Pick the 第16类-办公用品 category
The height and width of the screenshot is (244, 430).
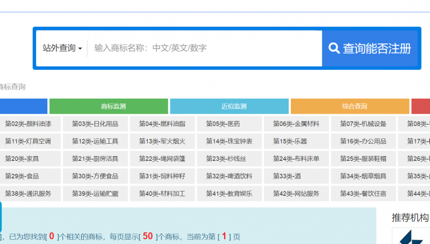coord(363,142)
